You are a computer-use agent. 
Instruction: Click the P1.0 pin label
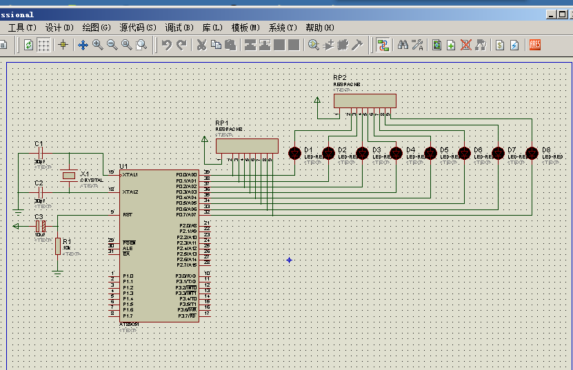(x=128, y=276)
